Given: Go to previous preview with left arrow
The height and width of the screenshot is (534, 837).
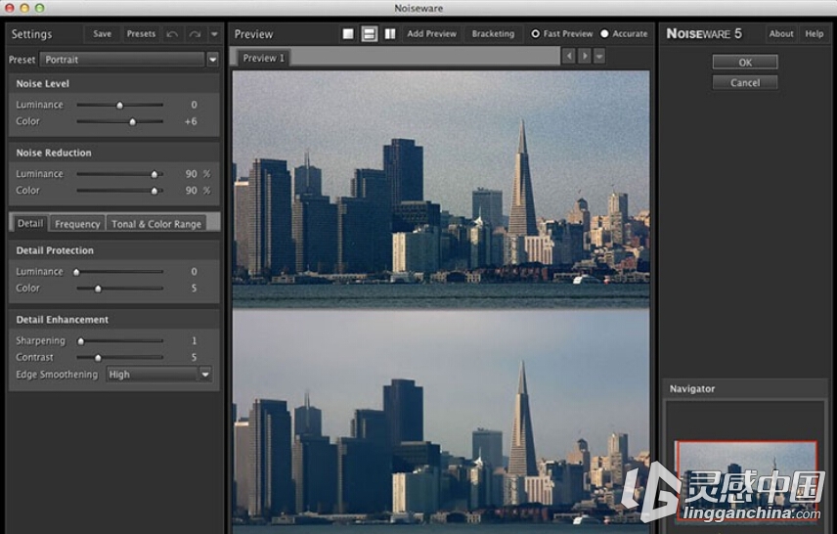Looking at the screenshot, I should point(568,56).
